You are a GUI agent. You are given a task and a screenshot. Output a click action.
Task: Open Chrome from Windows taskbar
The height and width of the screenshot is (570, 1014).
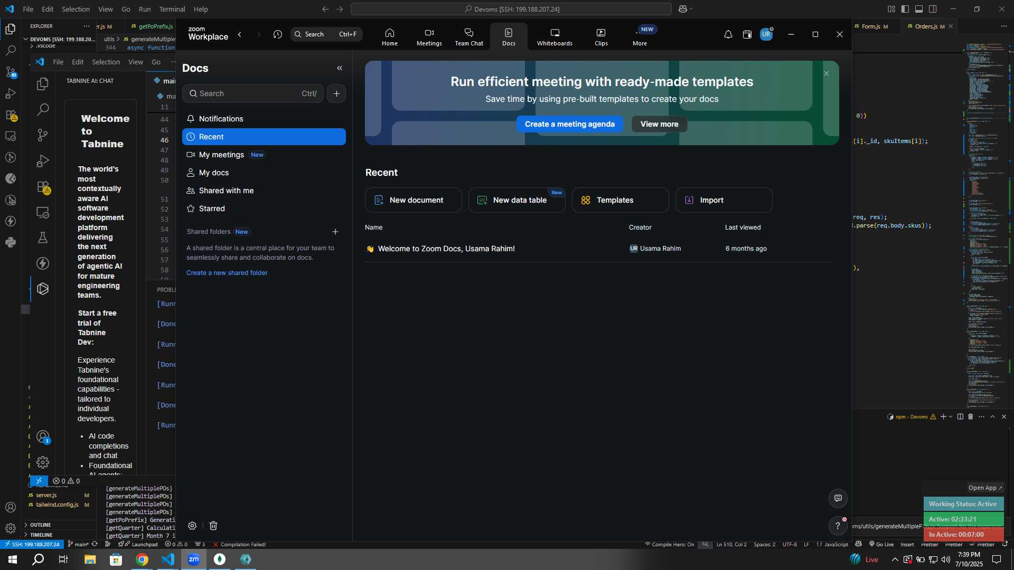coord(142,559)
